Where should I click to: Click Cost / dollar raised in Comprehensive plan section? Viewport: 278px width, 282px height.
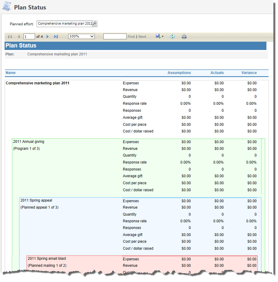tap(138, 131)
